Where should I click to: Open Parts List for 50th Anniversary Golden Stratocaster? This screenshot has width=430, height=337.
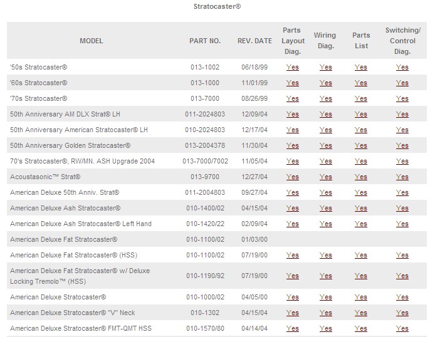(360, 145)
